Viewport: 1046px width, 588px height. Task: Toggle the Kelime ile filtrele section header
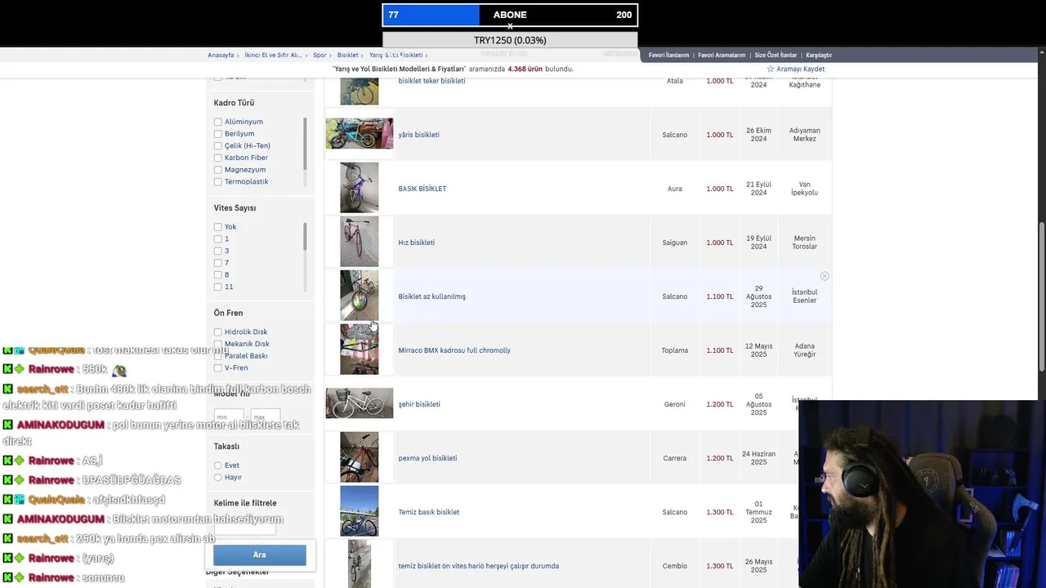coord(245,503)
